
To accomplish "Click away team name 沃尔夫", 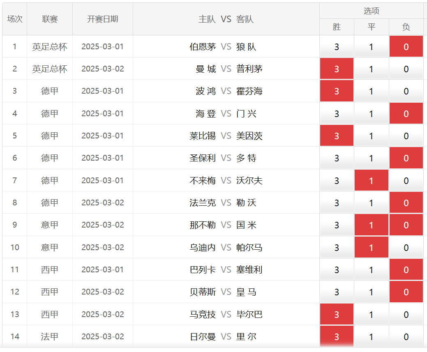I will 249,180.
